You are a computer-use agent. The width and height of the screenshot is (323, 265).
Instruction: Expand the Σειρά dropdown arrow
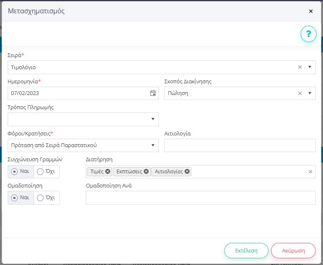(x=310, y=67)
